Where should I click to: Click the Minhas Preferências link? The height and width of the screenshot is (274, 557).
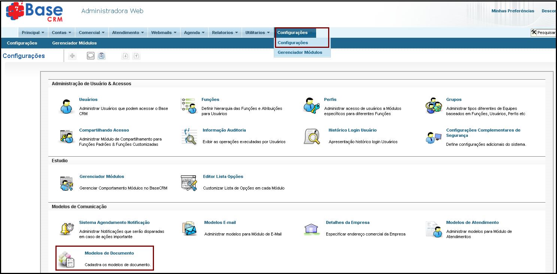pos(512,11)
